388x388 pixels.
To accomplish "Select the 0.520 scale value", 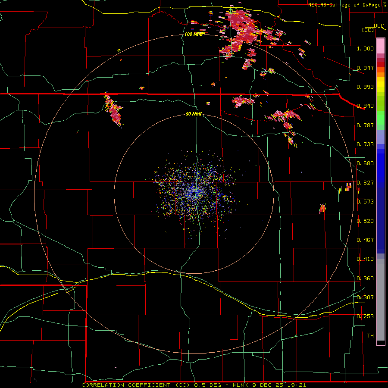I will 365,221.
